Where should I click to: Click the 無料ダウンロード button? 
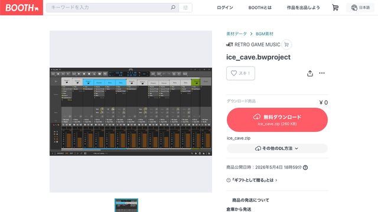click(277, 120)
